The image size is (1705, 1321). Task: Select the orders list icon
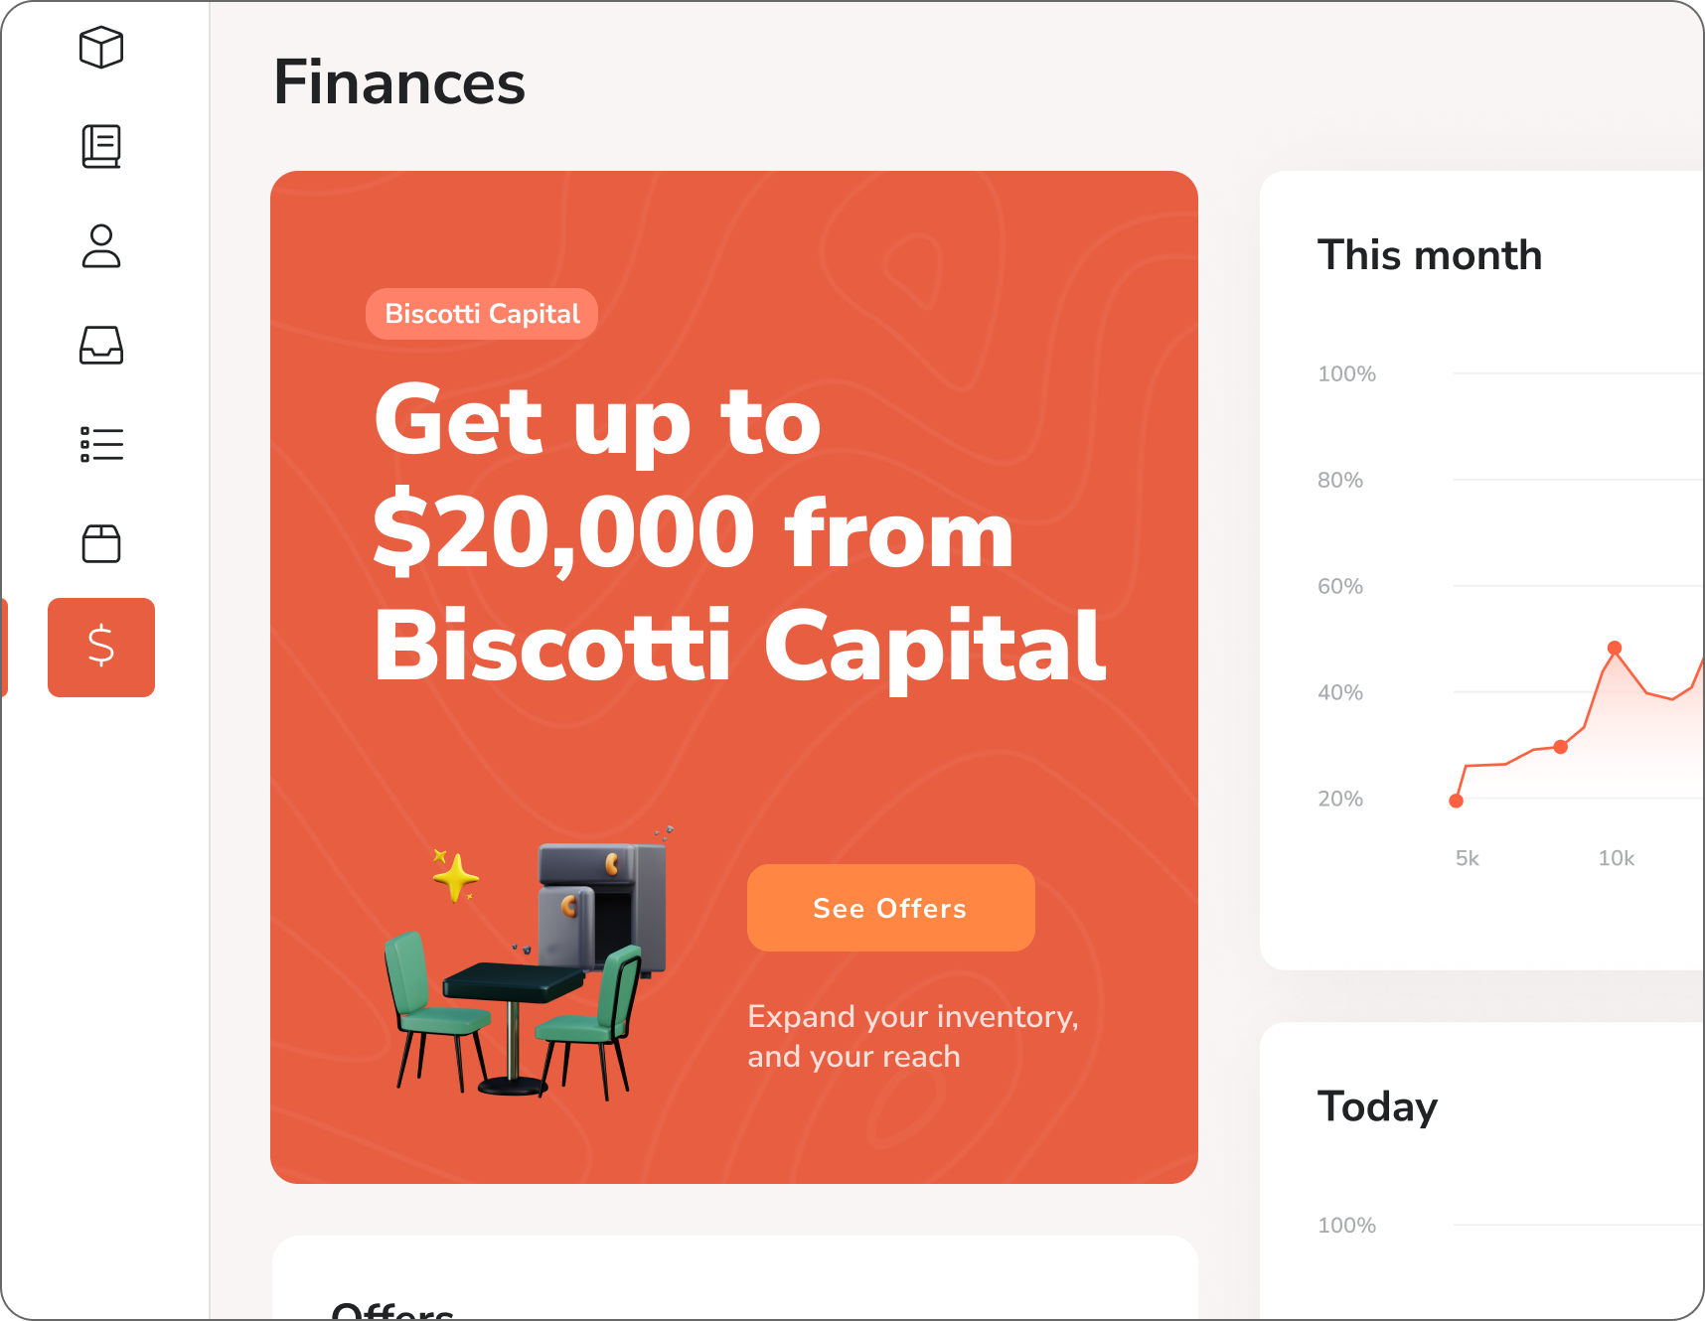[100, 444]
